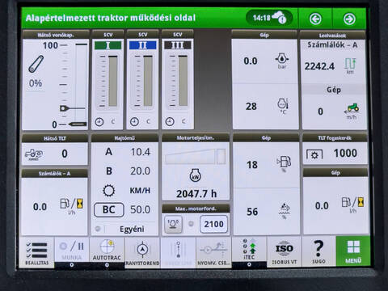Open the cloud sync status indicator

(x=280, y=17)
